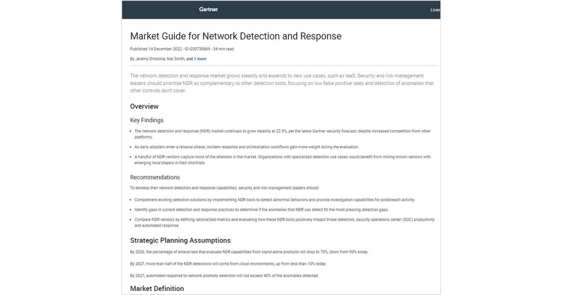Viewport: 562px width, 295px height.
Task: Click the 'Key Findings' heading
Action: (147, 120)
